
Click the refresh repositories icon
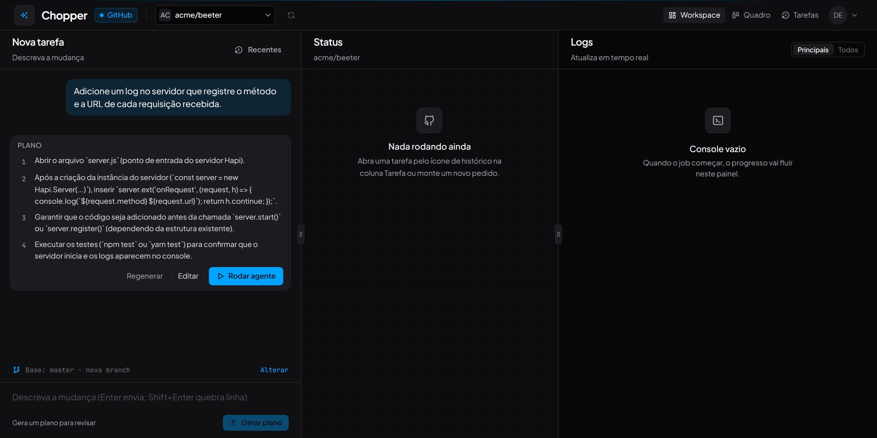point(291,15)
